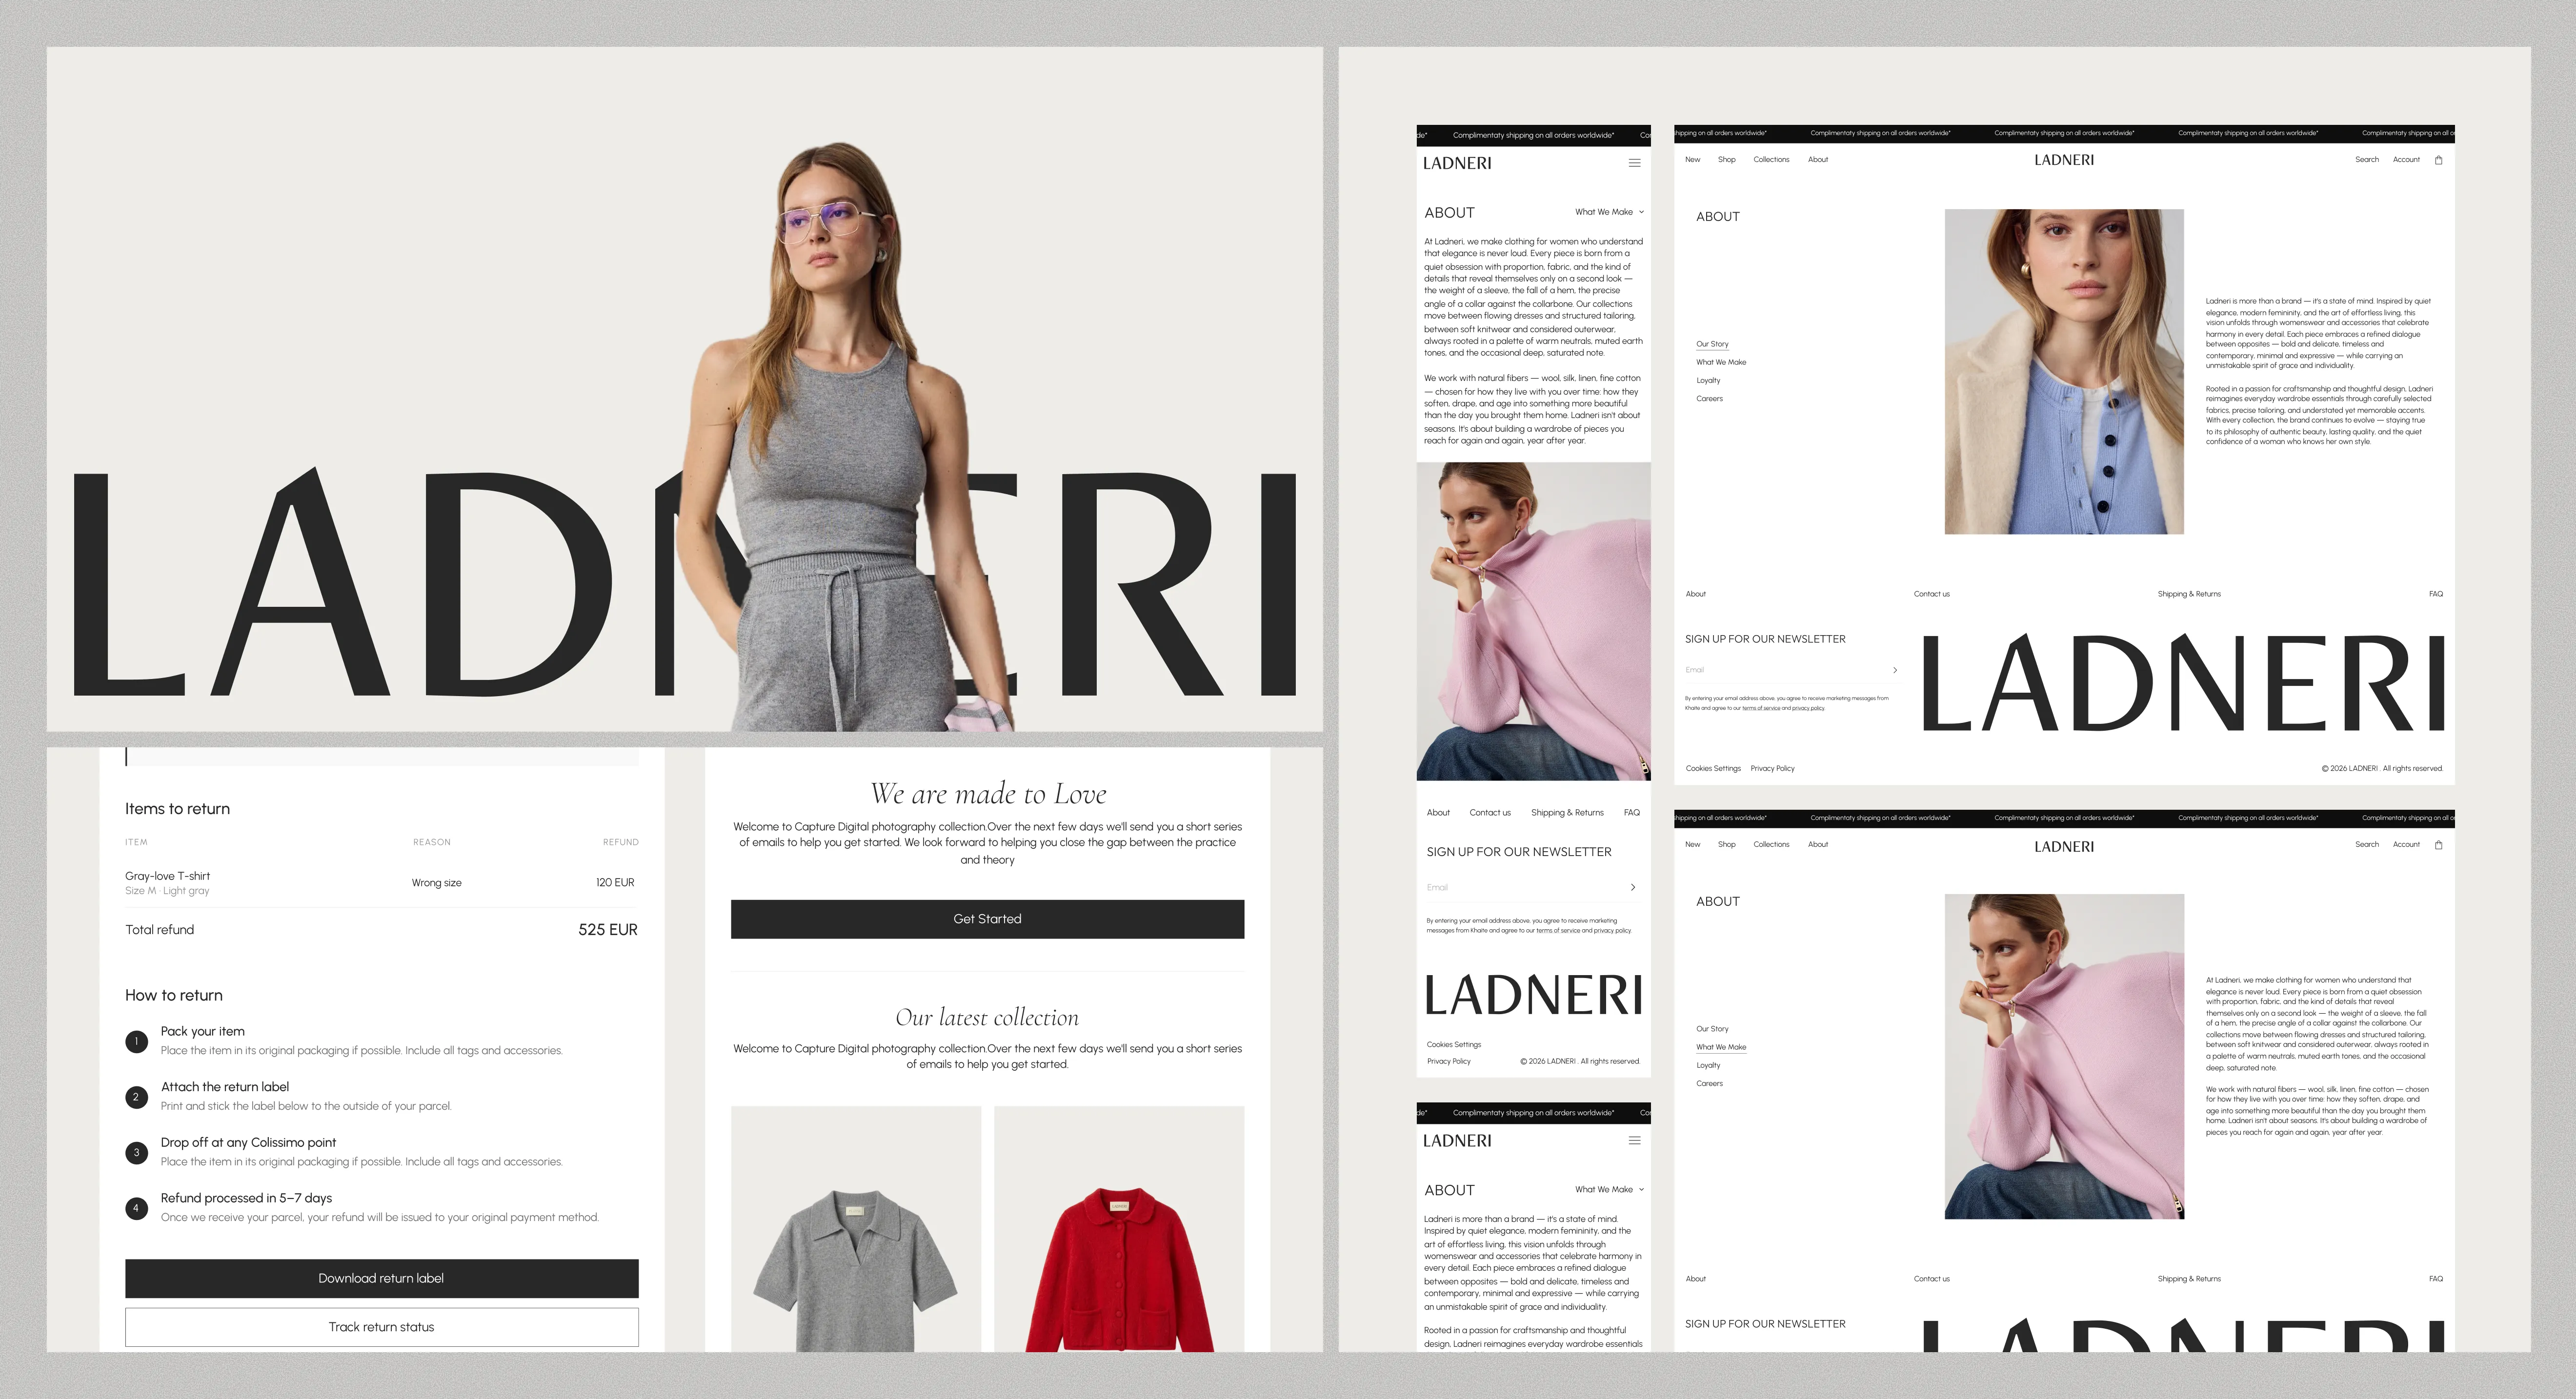Click '525 EUR' total refund value
This screenshot has height=1399, width=2576.
(x=607, y=930)
